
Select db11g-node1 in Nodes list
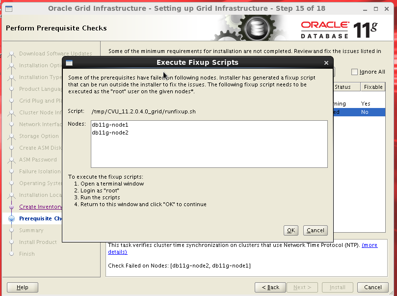pos(110,125)
